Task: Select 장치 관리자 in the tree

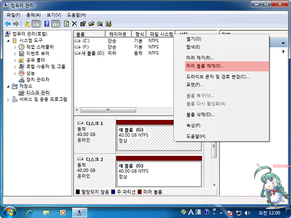Action: [x=38, y=79]
